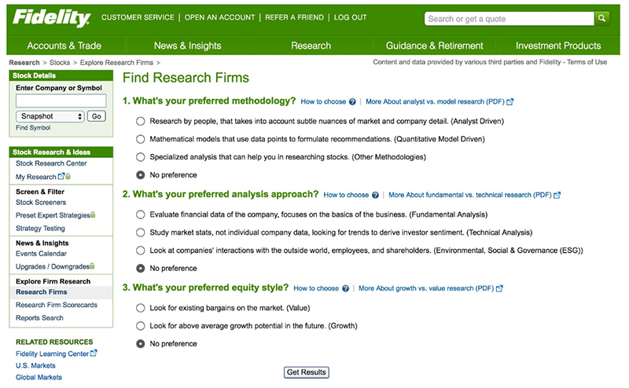Open Accounts & Trade menu

[64, 46]
